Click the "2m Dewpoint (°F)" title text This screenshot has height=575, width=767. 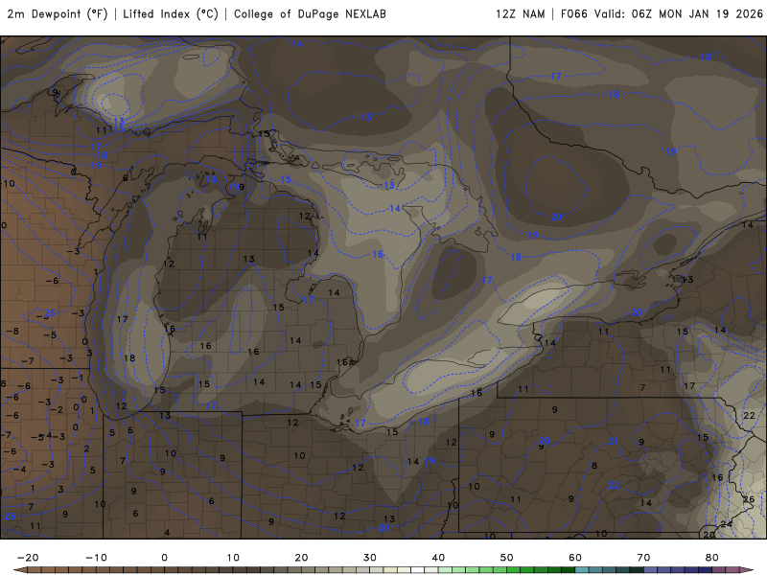[x=58, y=14]
